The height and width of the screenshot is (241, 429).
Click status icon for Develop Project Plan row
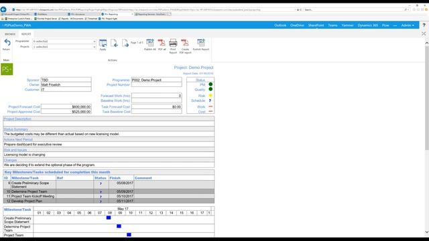(101, 202)
